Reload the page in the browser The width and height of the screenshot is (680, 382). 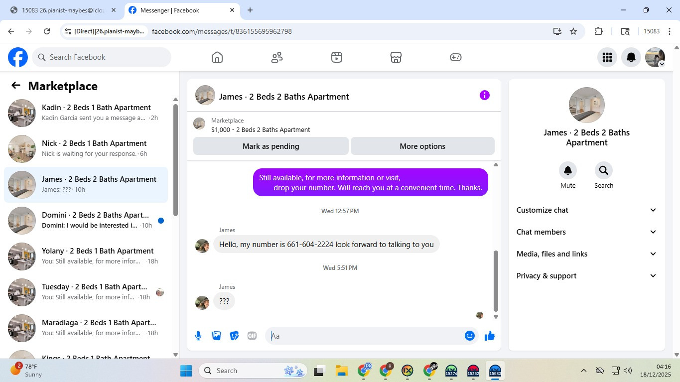pyautogui.click(x=47, y=31)
